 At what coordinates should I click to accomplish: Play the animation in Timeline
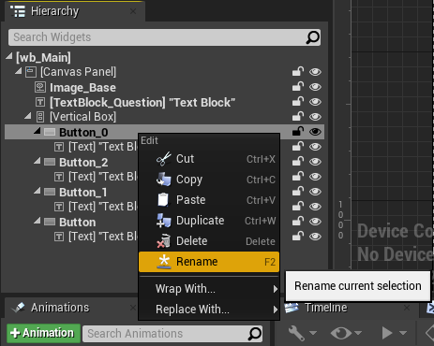(387, 333)
